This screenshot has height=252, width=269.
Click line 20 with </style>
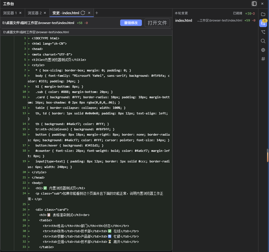[x=39, y=172]
